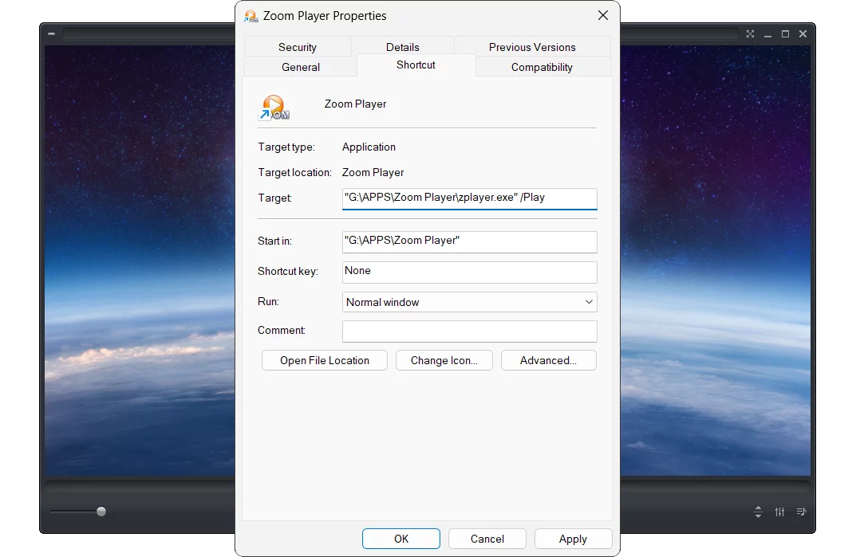The height and width of the screenshot is (557, 856).
Task: Click the Zoom Player seek timeline bar
Action: click(x=141, y=486)
